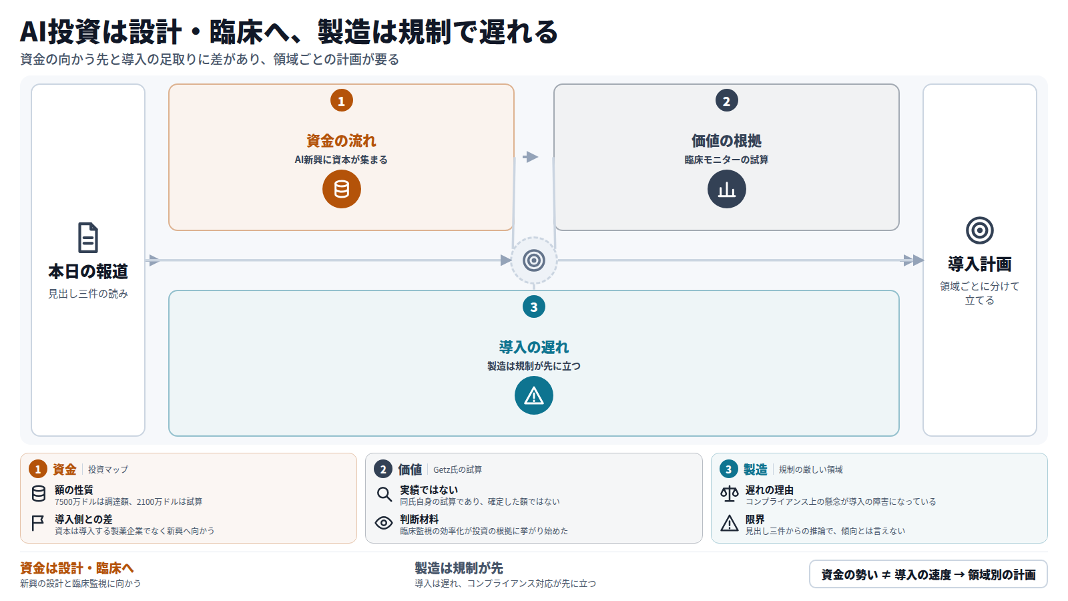Click the number 2 badge beside Getz氏の試算
Viewport: 1068px width, 601px height.
[x=383, y=469]
